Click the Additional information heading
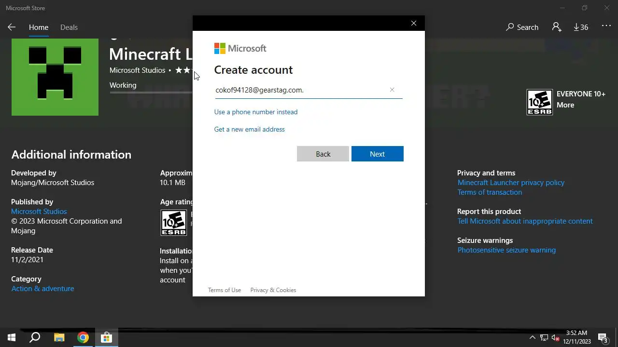 (71, 155)
